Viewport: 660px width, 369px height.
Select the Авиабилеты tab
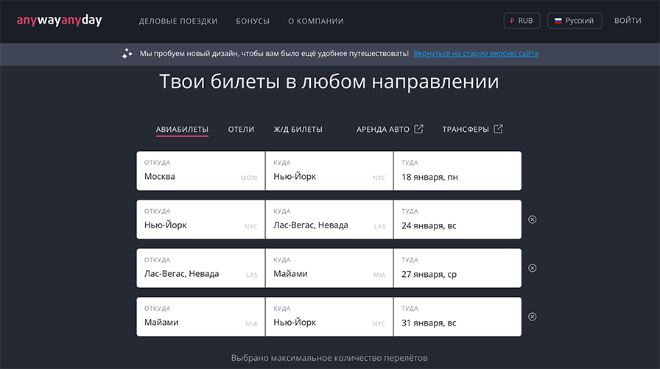pos(182,130)
